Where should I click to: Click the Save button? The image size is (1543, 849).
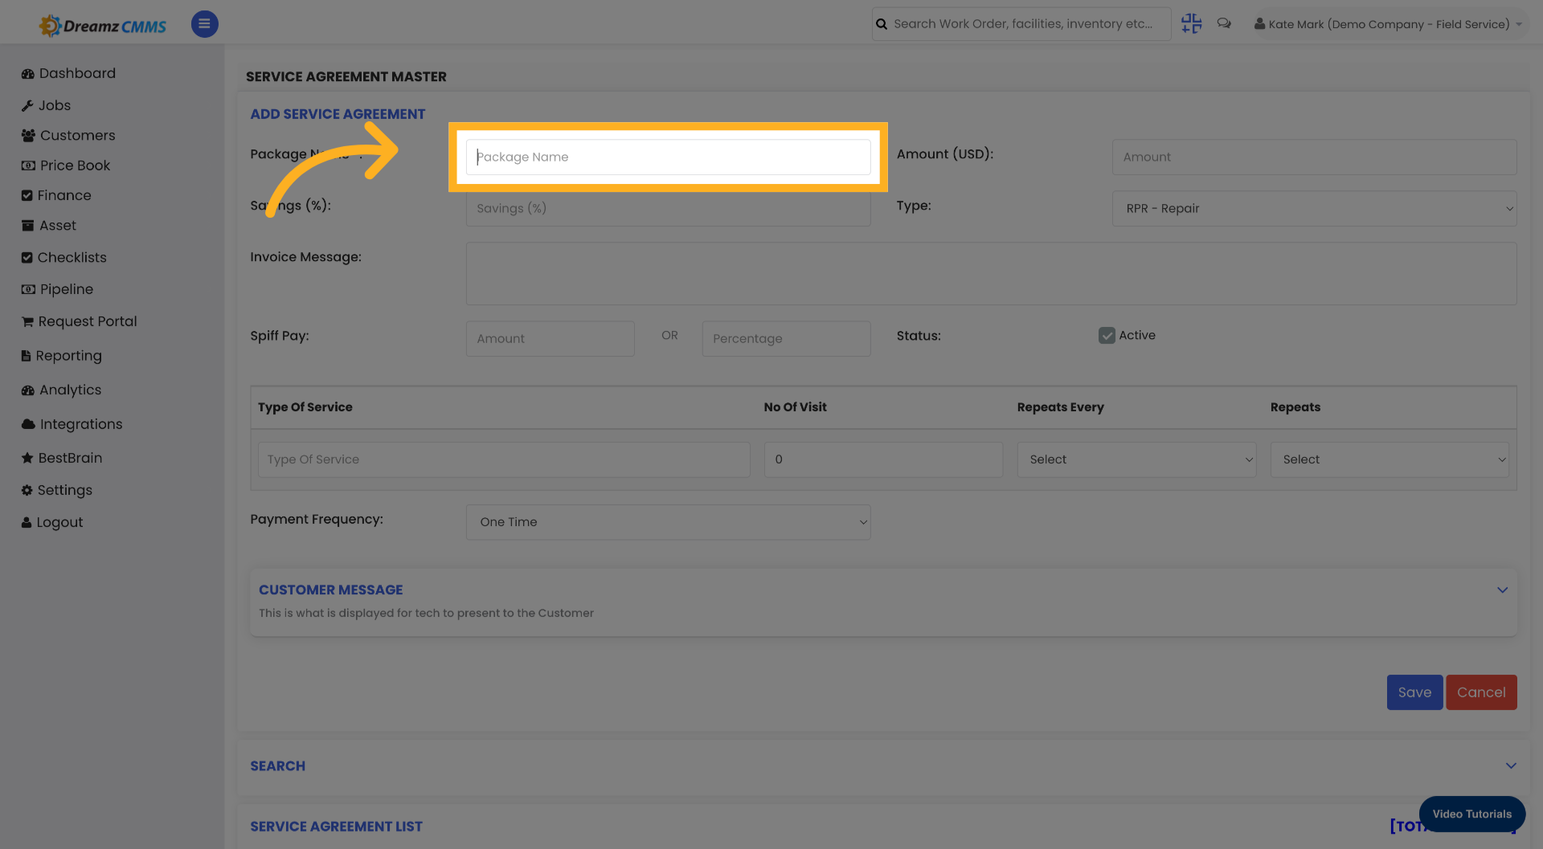click(1414, 692)
